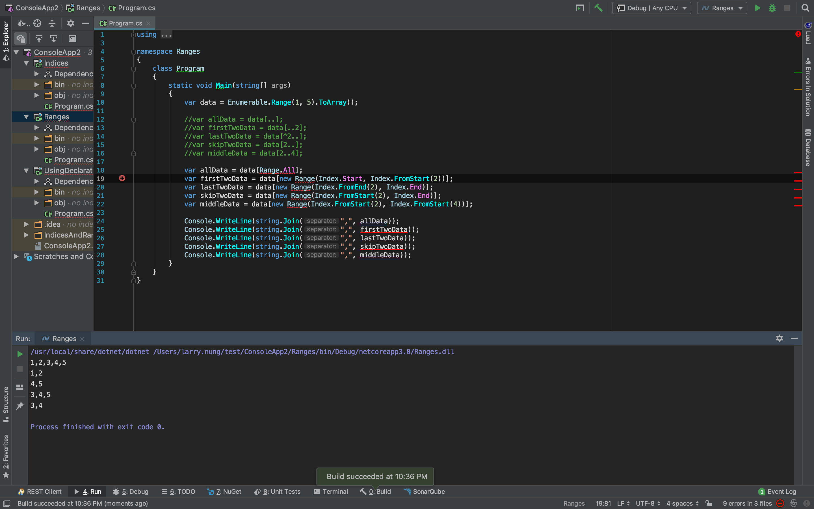This screenshot has height=509, width=814.
Task: Click the LF line separator selector
Action: [623, 503]
